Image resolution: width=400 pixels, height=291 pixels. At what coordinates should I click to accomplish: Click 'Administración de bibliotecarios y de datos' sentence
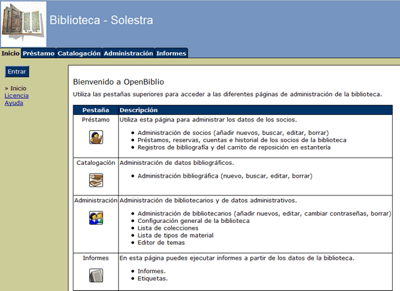208,200
